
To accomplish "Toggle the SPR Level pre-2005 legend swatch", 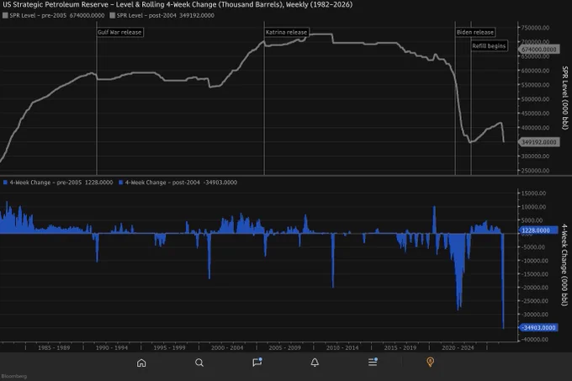I will click(5, 15).
